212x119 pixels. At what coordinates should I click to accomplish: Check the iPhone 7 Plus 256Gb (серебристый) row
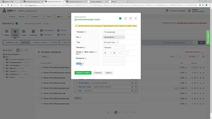coord(39,88)
